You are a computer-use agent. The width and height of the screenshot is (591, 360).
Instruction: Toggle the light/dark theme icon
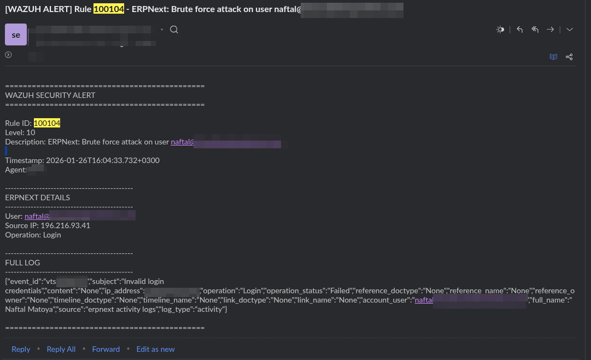tap(500, 30)
